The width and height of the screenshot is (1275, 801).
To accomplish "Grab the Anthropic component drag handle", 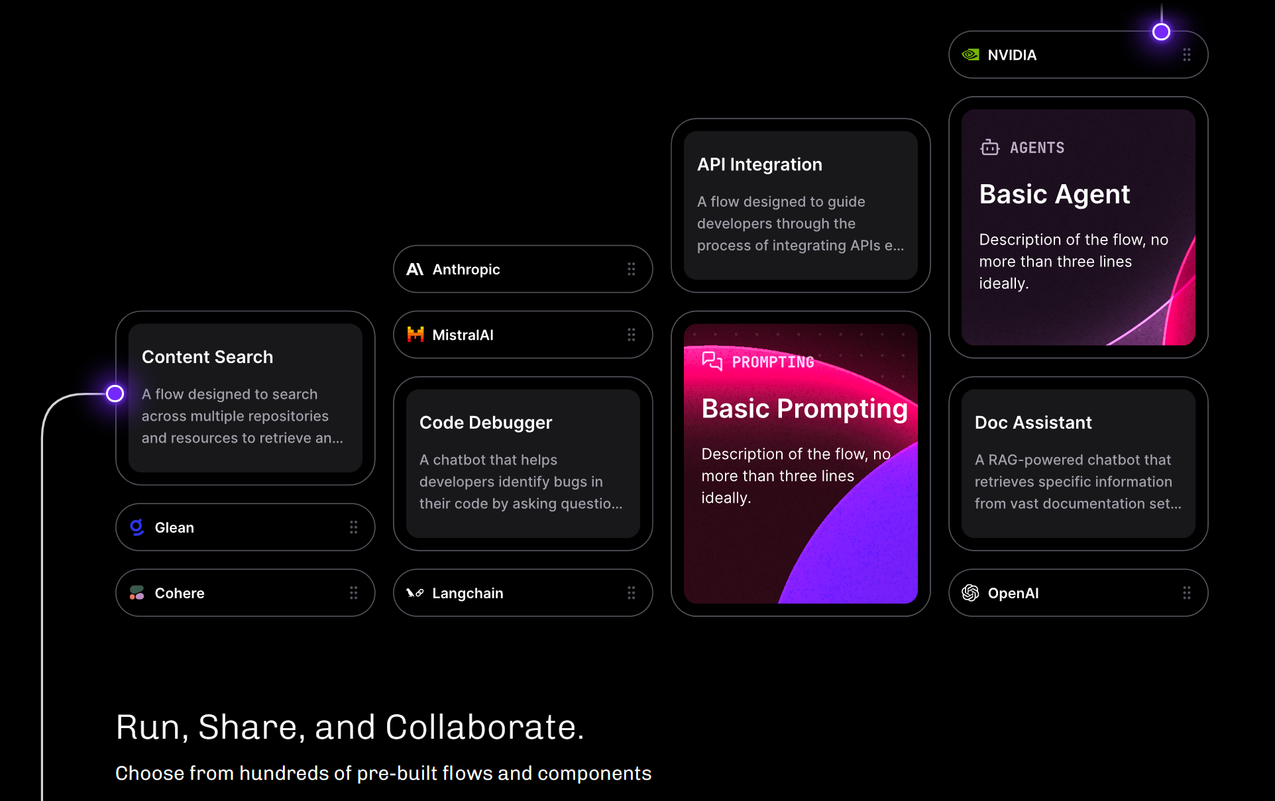I will pyautogui.click(x=631, y=269).
